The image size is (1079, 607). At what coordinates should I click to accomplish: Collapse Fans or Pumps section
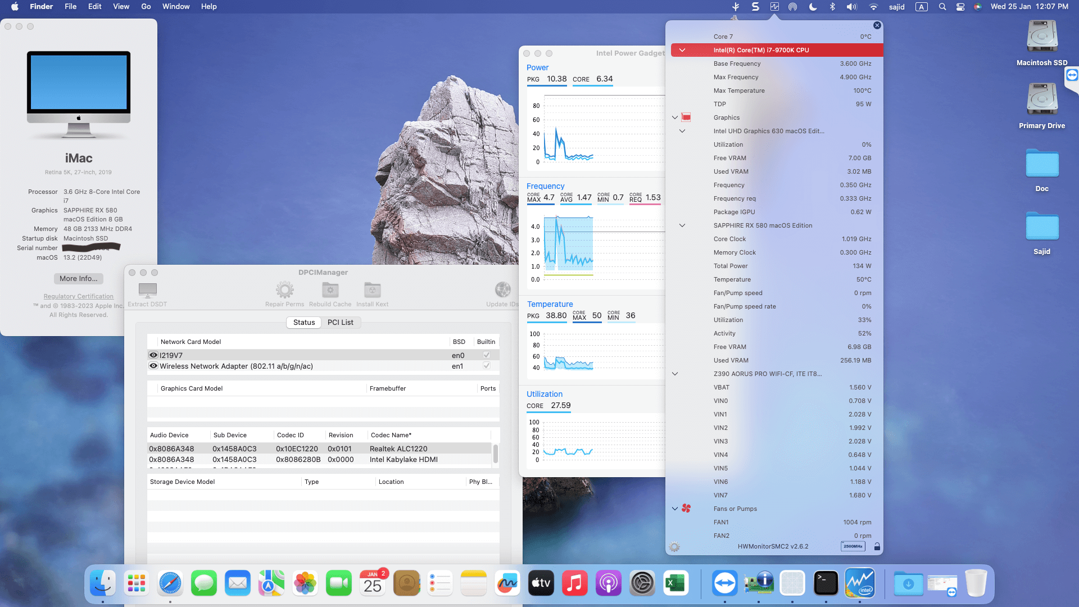click(675, 509)
